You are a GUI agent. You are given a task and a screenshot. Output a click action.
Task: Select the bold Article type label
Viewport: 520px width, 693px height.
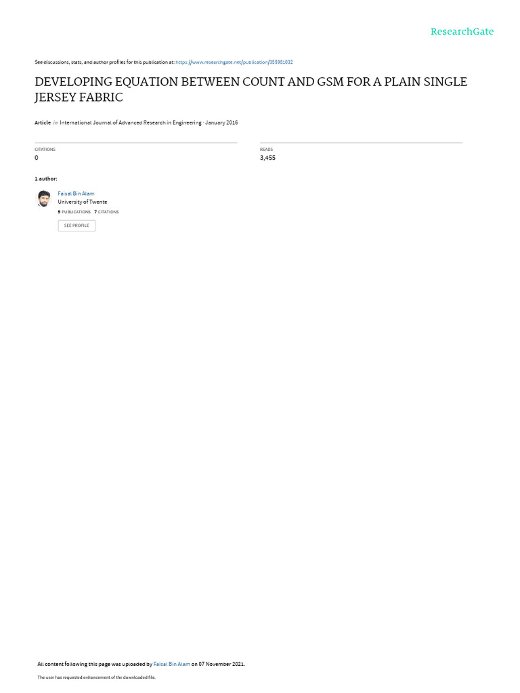[43, 122]
